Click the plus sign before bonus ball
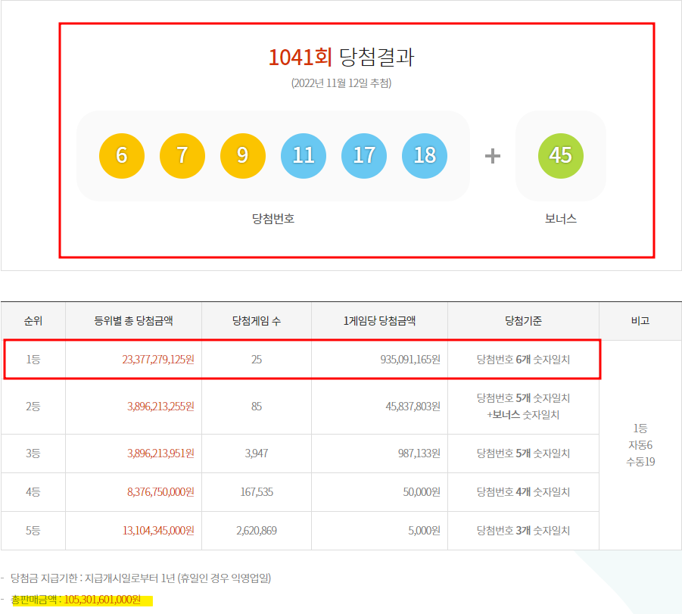Viewport: 682px width, 614px height. [x=492, y=156]
